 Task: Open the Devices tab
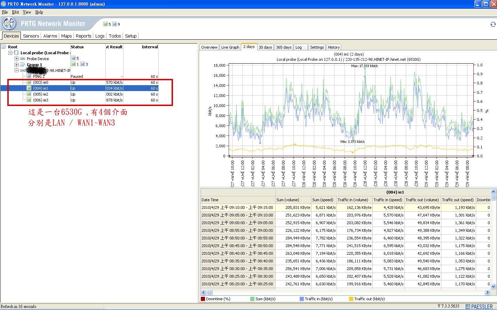coord(11,36)
